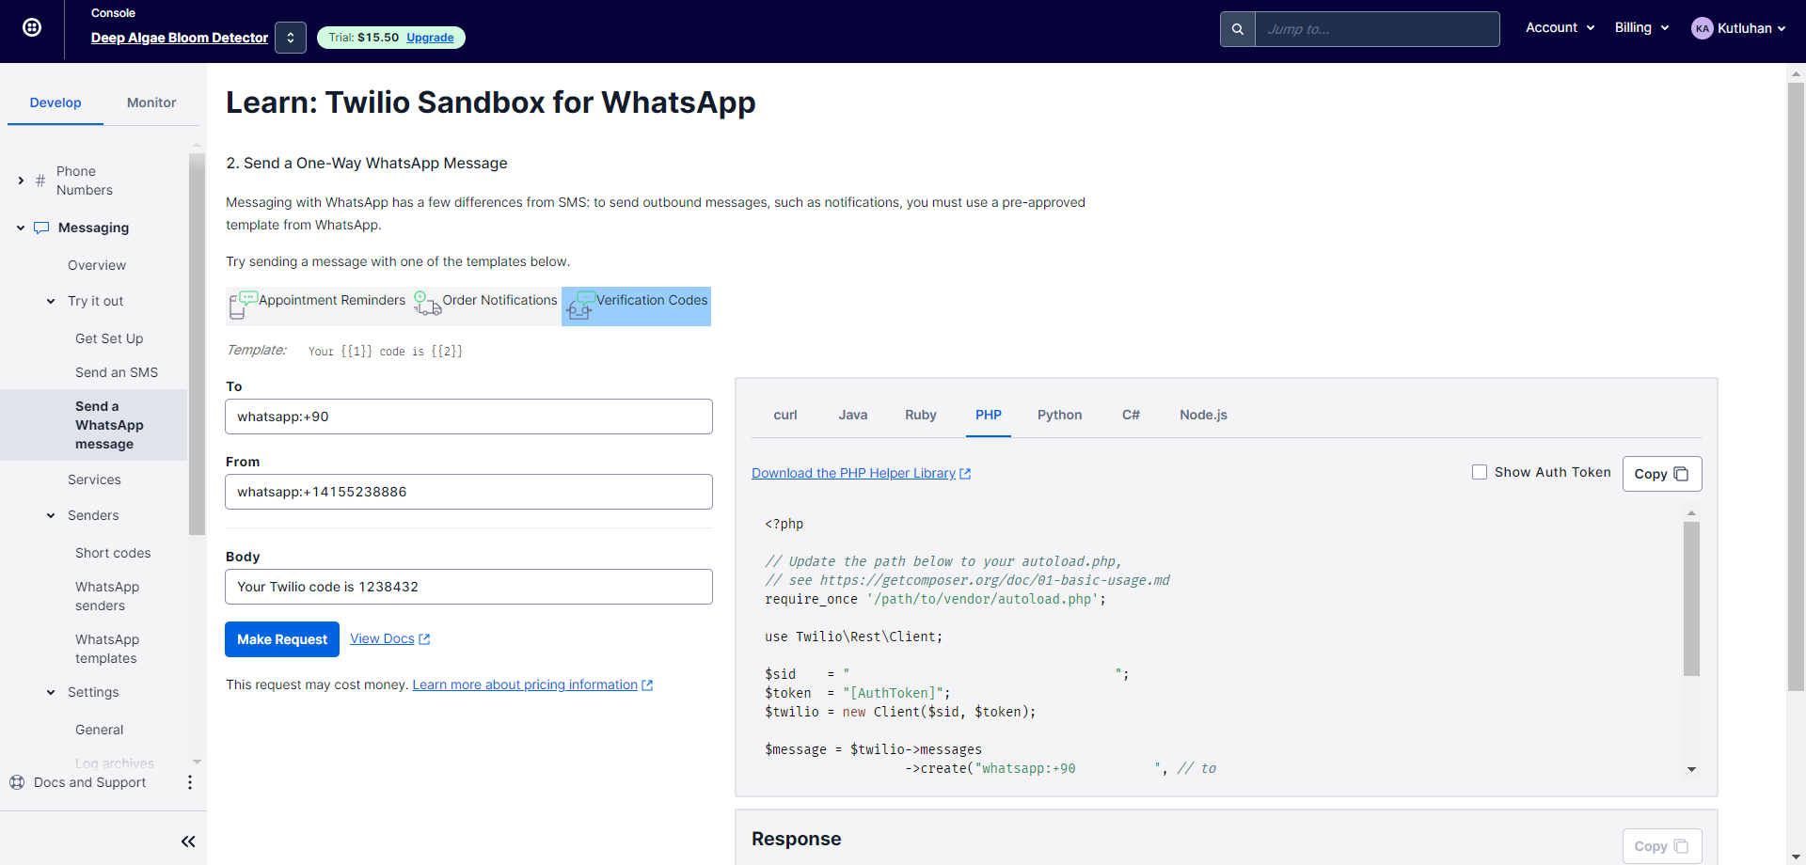The height and width of the screenshot is (865, 1806).
Task: Select the Verification Codes template icon
Action: [x=579, y=306]
